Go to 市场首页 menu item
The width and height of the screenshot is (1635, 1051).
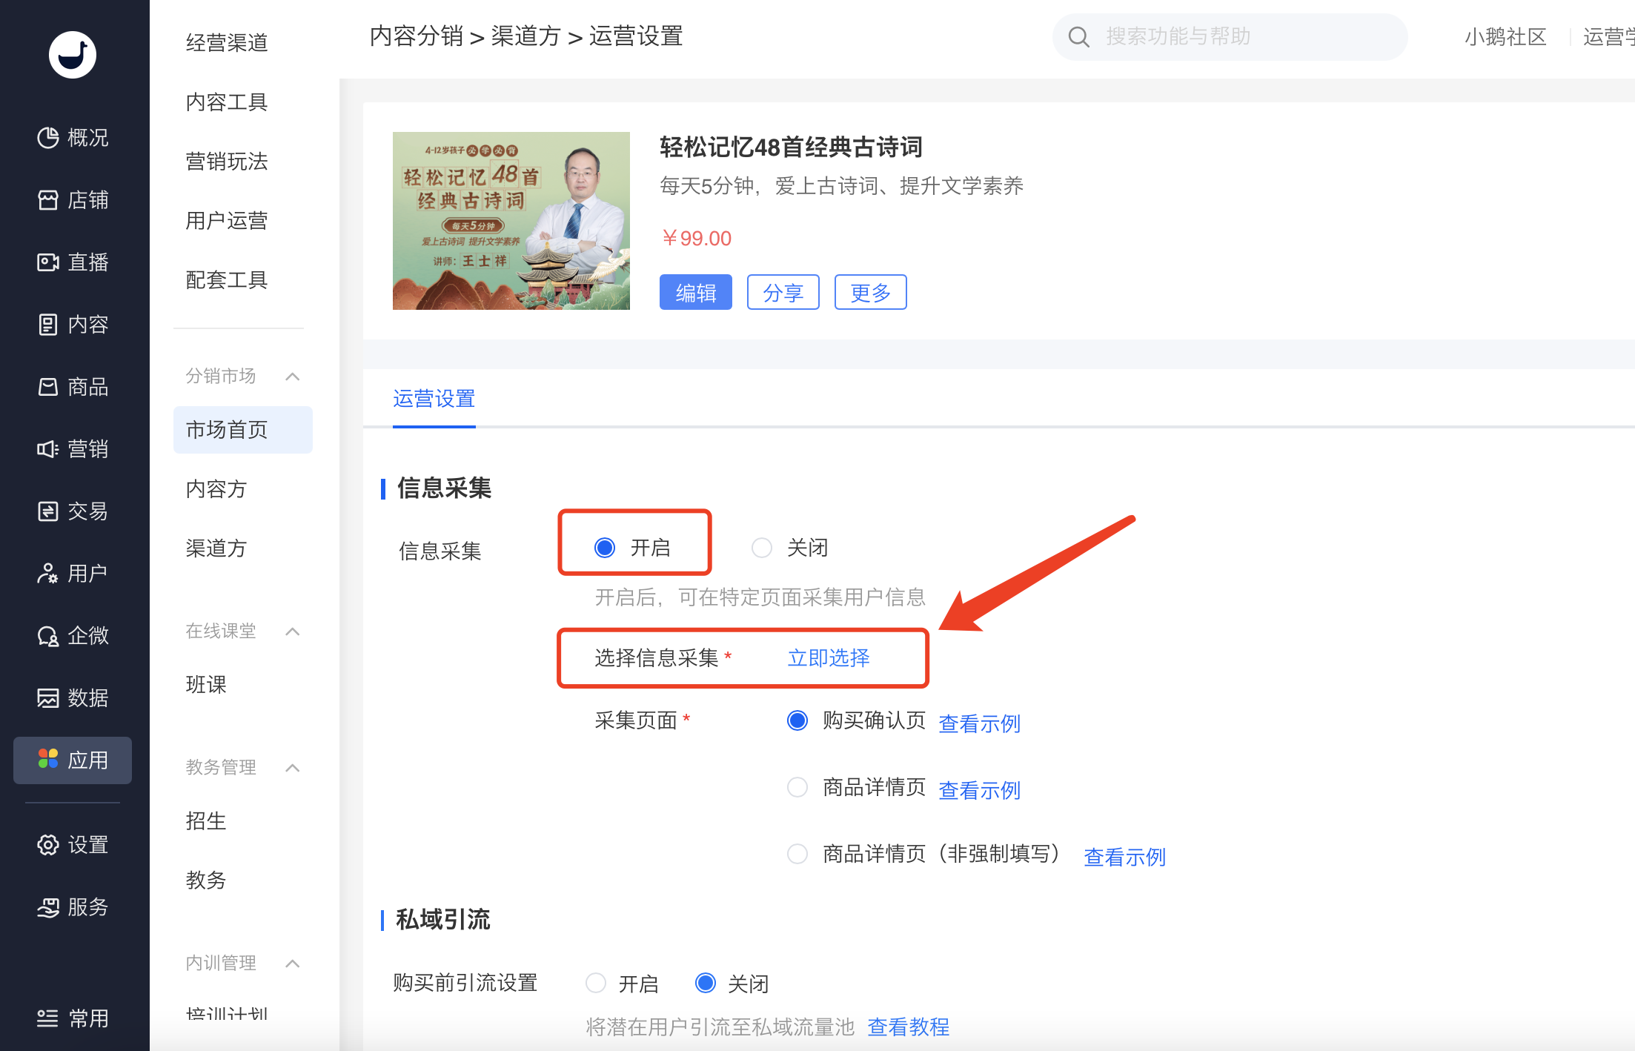243,430
